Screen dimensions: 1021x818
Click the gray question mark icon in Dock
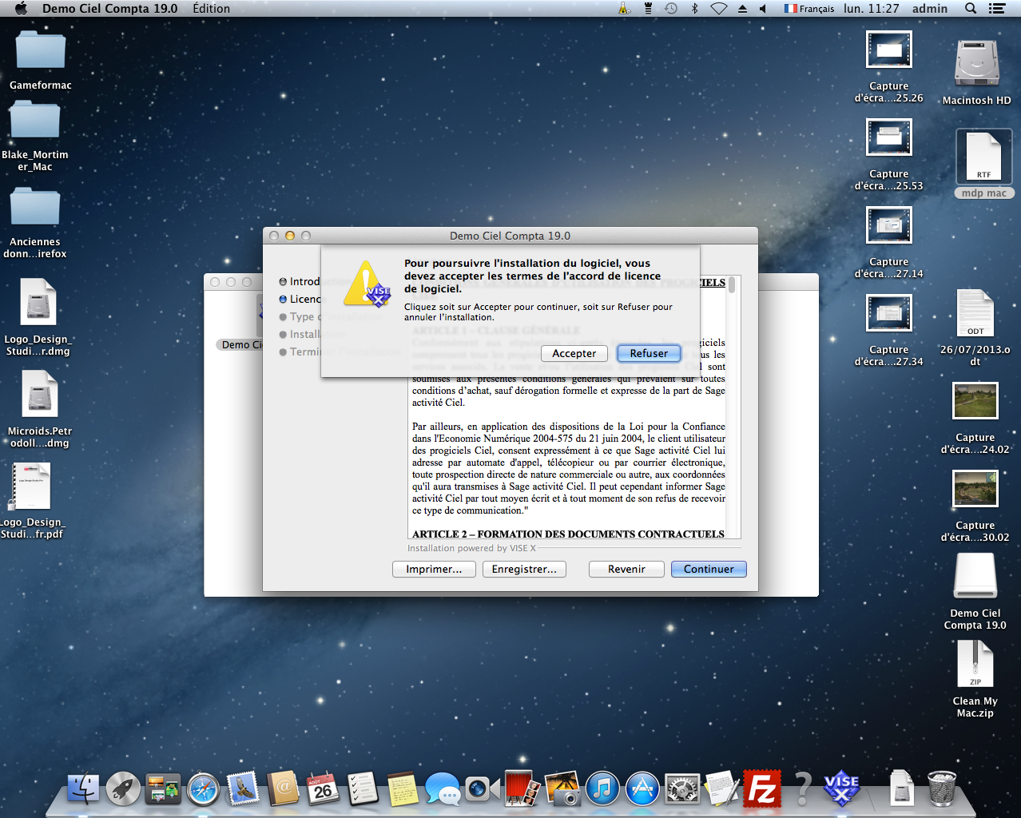[803, 789]
